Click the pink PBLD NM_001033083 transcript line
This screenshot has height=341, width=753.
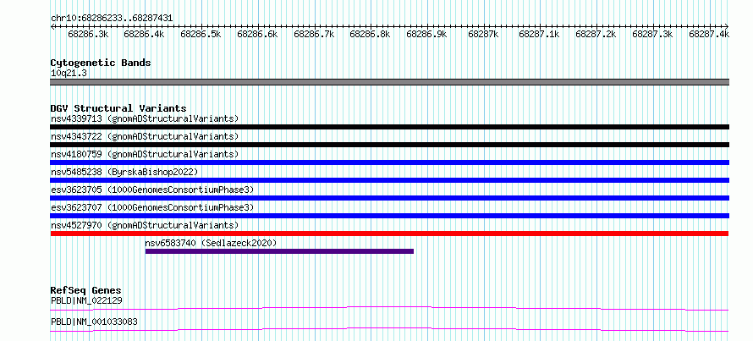pyautogui.click(x=389, y=329)
